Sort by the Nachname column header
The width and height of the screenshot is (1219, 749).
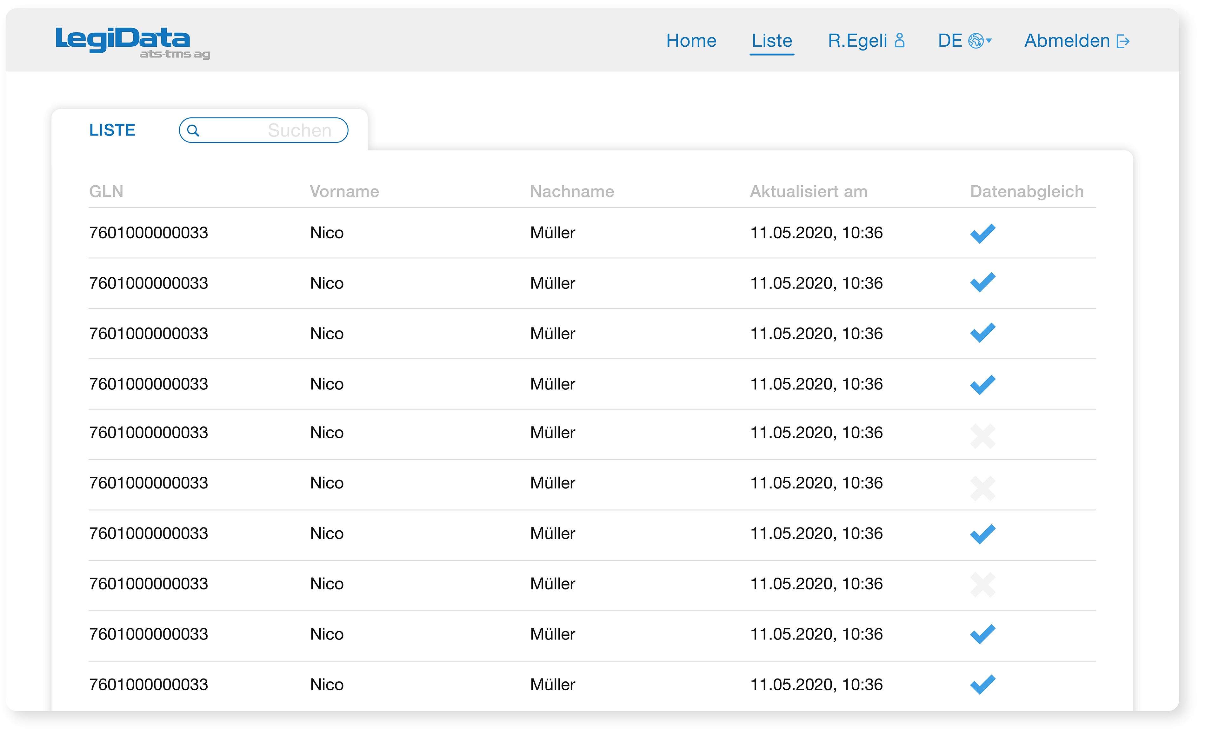click(x=572, y=191)
